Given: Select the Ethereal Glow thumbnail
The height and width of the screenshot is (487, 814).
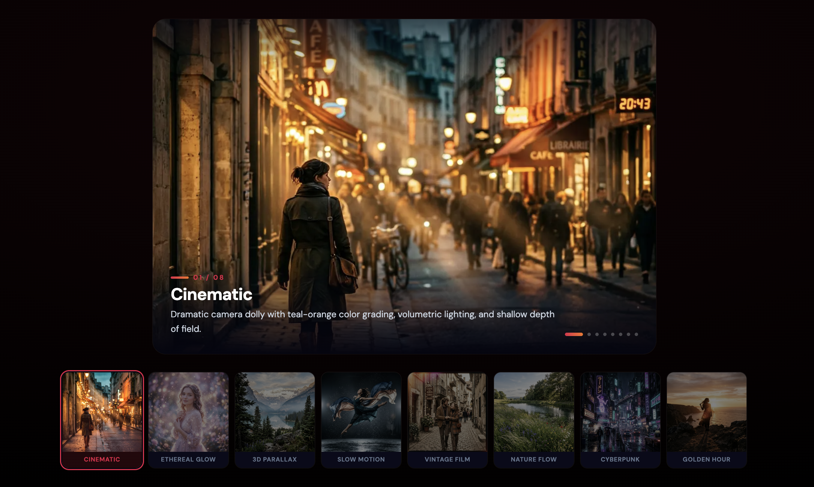Looking at the screenshot, I should 188,420.
